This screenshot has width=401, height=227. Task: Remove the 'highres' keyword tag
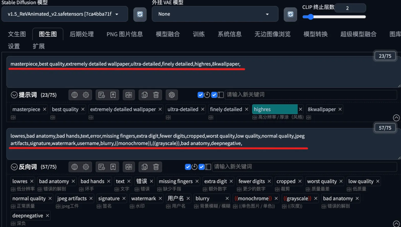(300, 109)
